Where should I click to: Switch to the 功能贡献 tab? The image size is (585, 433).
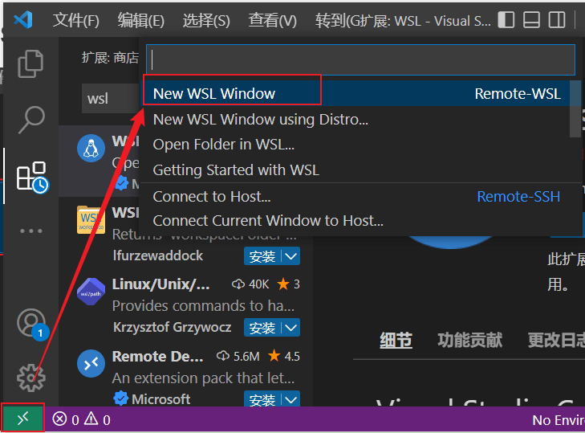coord(469,341)
